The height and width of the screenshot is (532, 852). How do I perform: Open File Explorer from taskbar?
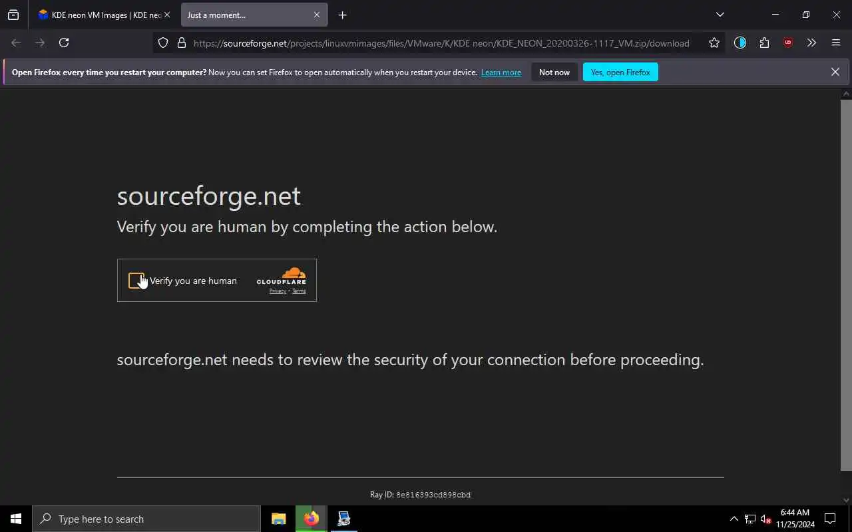click(x=279, y=519)
